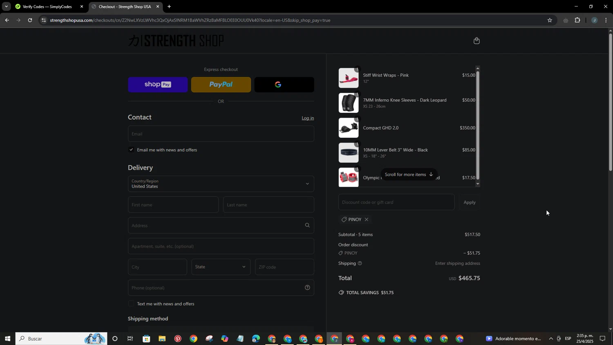Open the Extensions puzzle icon
This screenshot has width=613, height=345.
point(577,20)
